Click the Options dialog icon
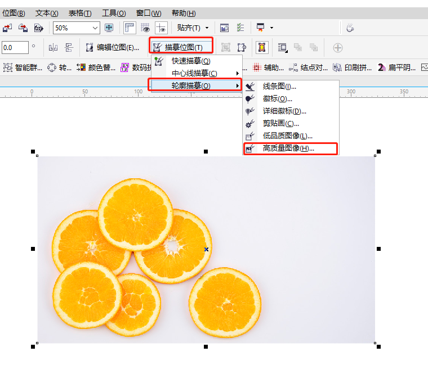428x365 pixels. (x=224, y=28)
